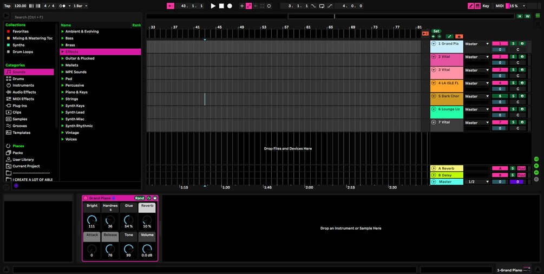
Task: Arm track 3 Vital for recording
Action: [522, 70]
